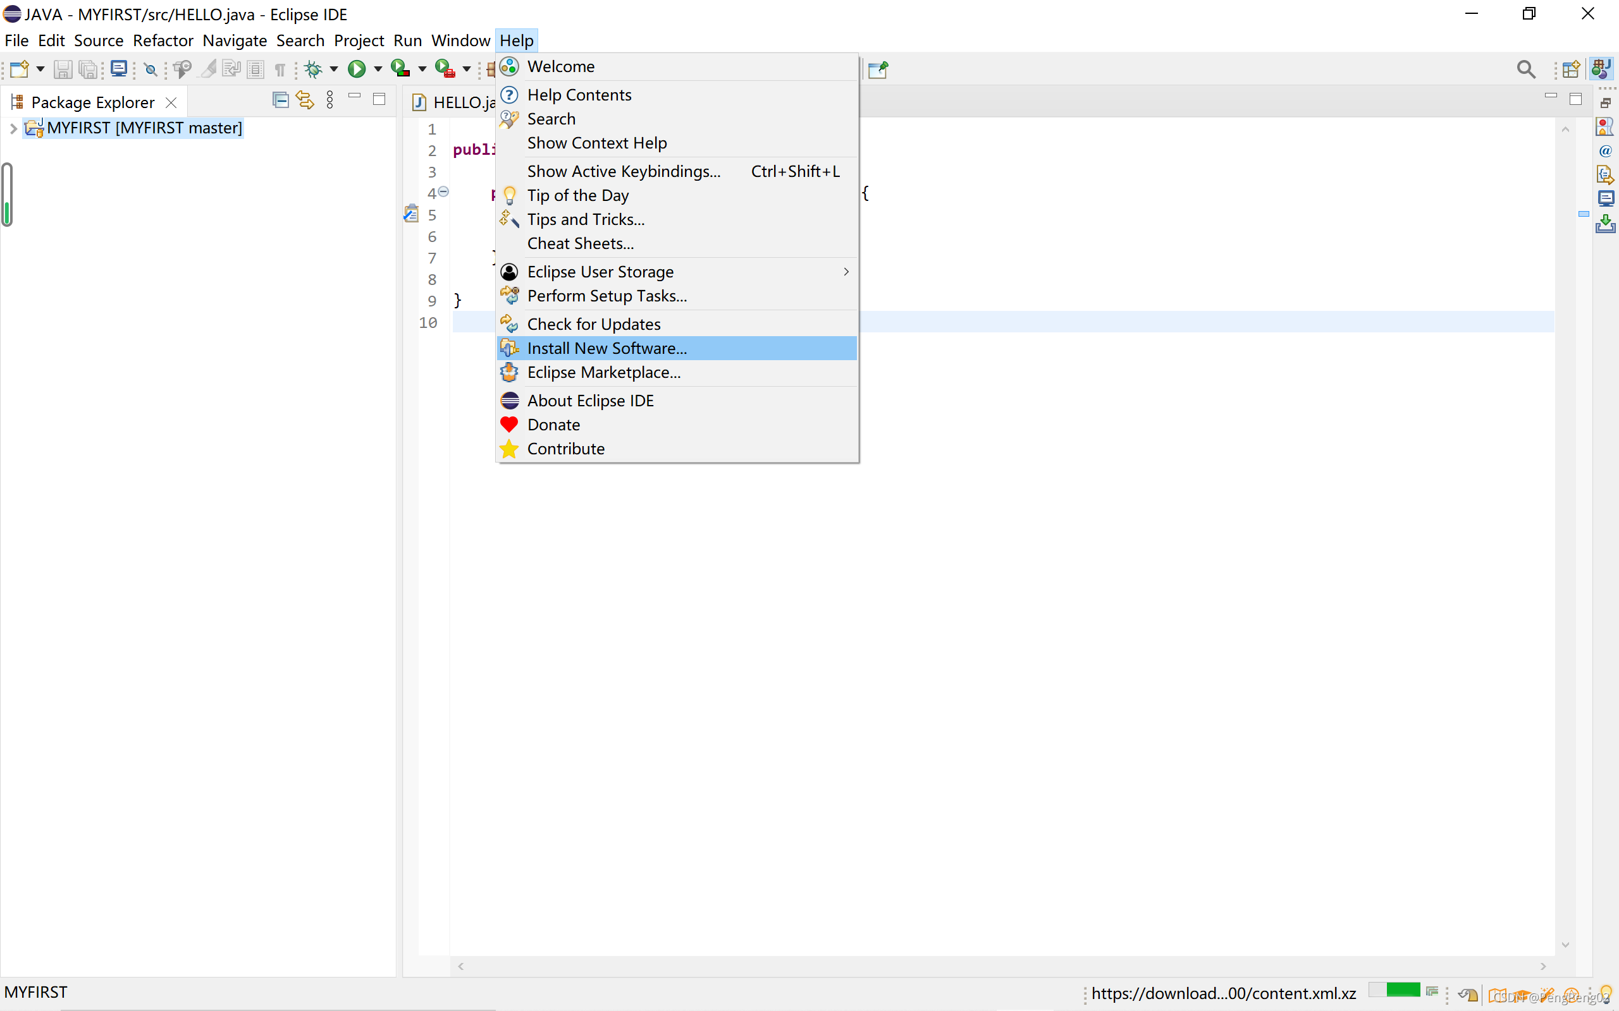Toggle Link with Editor in Package Explorer
Screen dimensions: 1619x1011
[x=305, y=101]
